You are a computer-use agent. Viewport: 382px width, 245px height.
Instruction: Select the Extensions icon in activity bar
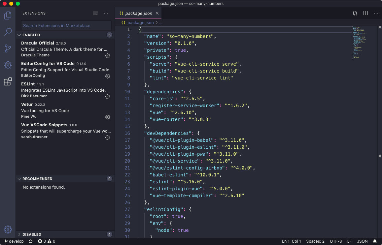(x=8, y=81)
